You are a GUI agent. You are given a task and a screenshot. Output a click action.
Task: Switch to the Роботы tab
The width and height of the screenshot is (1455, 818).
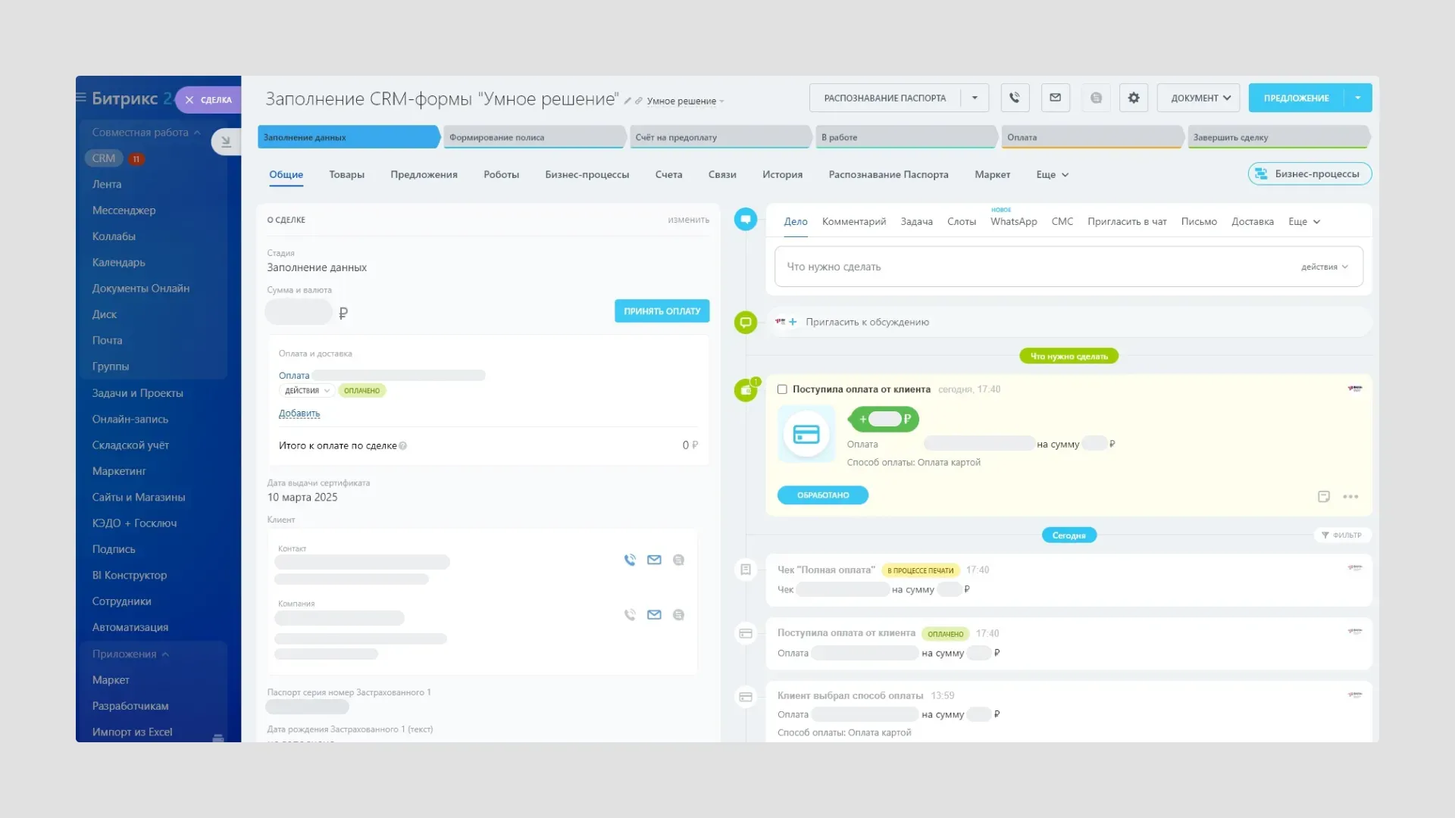501,174
